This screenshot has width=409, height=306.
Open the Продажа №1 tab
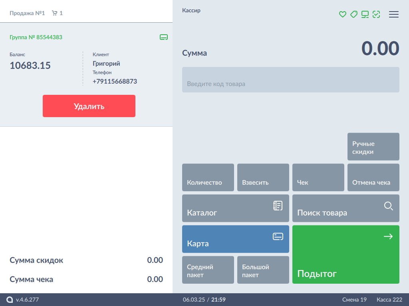[x=27, y=13]
